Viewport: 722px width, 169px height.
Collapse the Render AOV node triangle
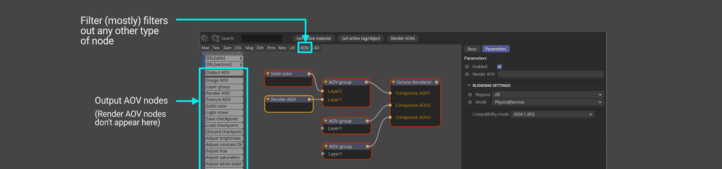tap(268, 99)
